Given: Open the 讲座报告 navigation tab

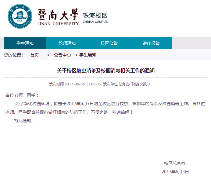Looking at the screenshot, I should tap(151, 43).
